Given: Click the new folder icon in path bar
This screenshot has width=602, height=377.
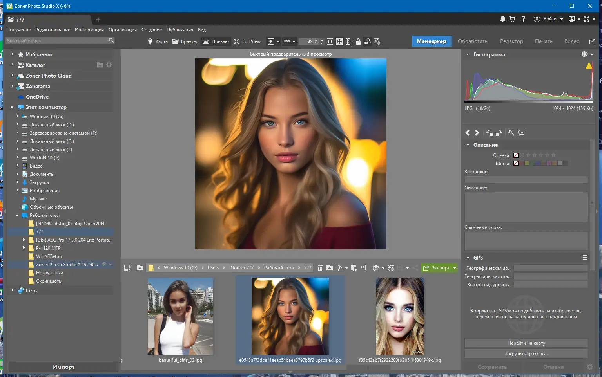Looking at the screenshot, I should point(330,268).
